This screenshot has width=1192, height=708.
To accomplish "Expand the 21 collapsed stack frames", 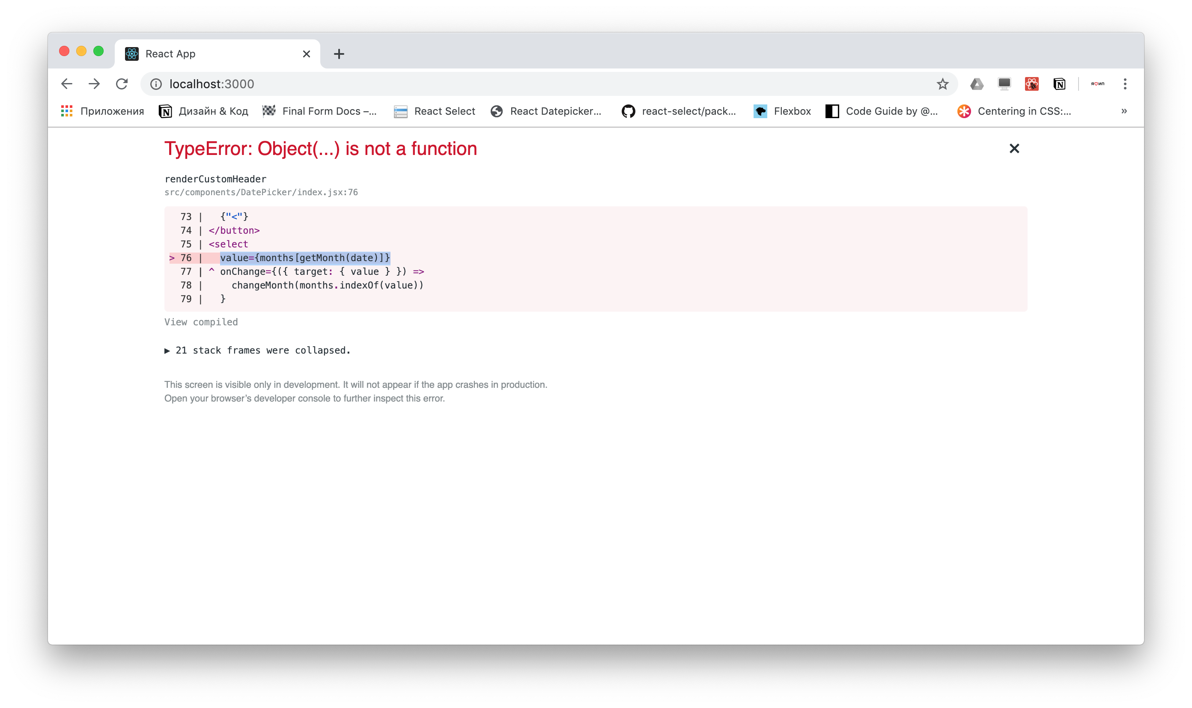I will [x=258, y=350].
